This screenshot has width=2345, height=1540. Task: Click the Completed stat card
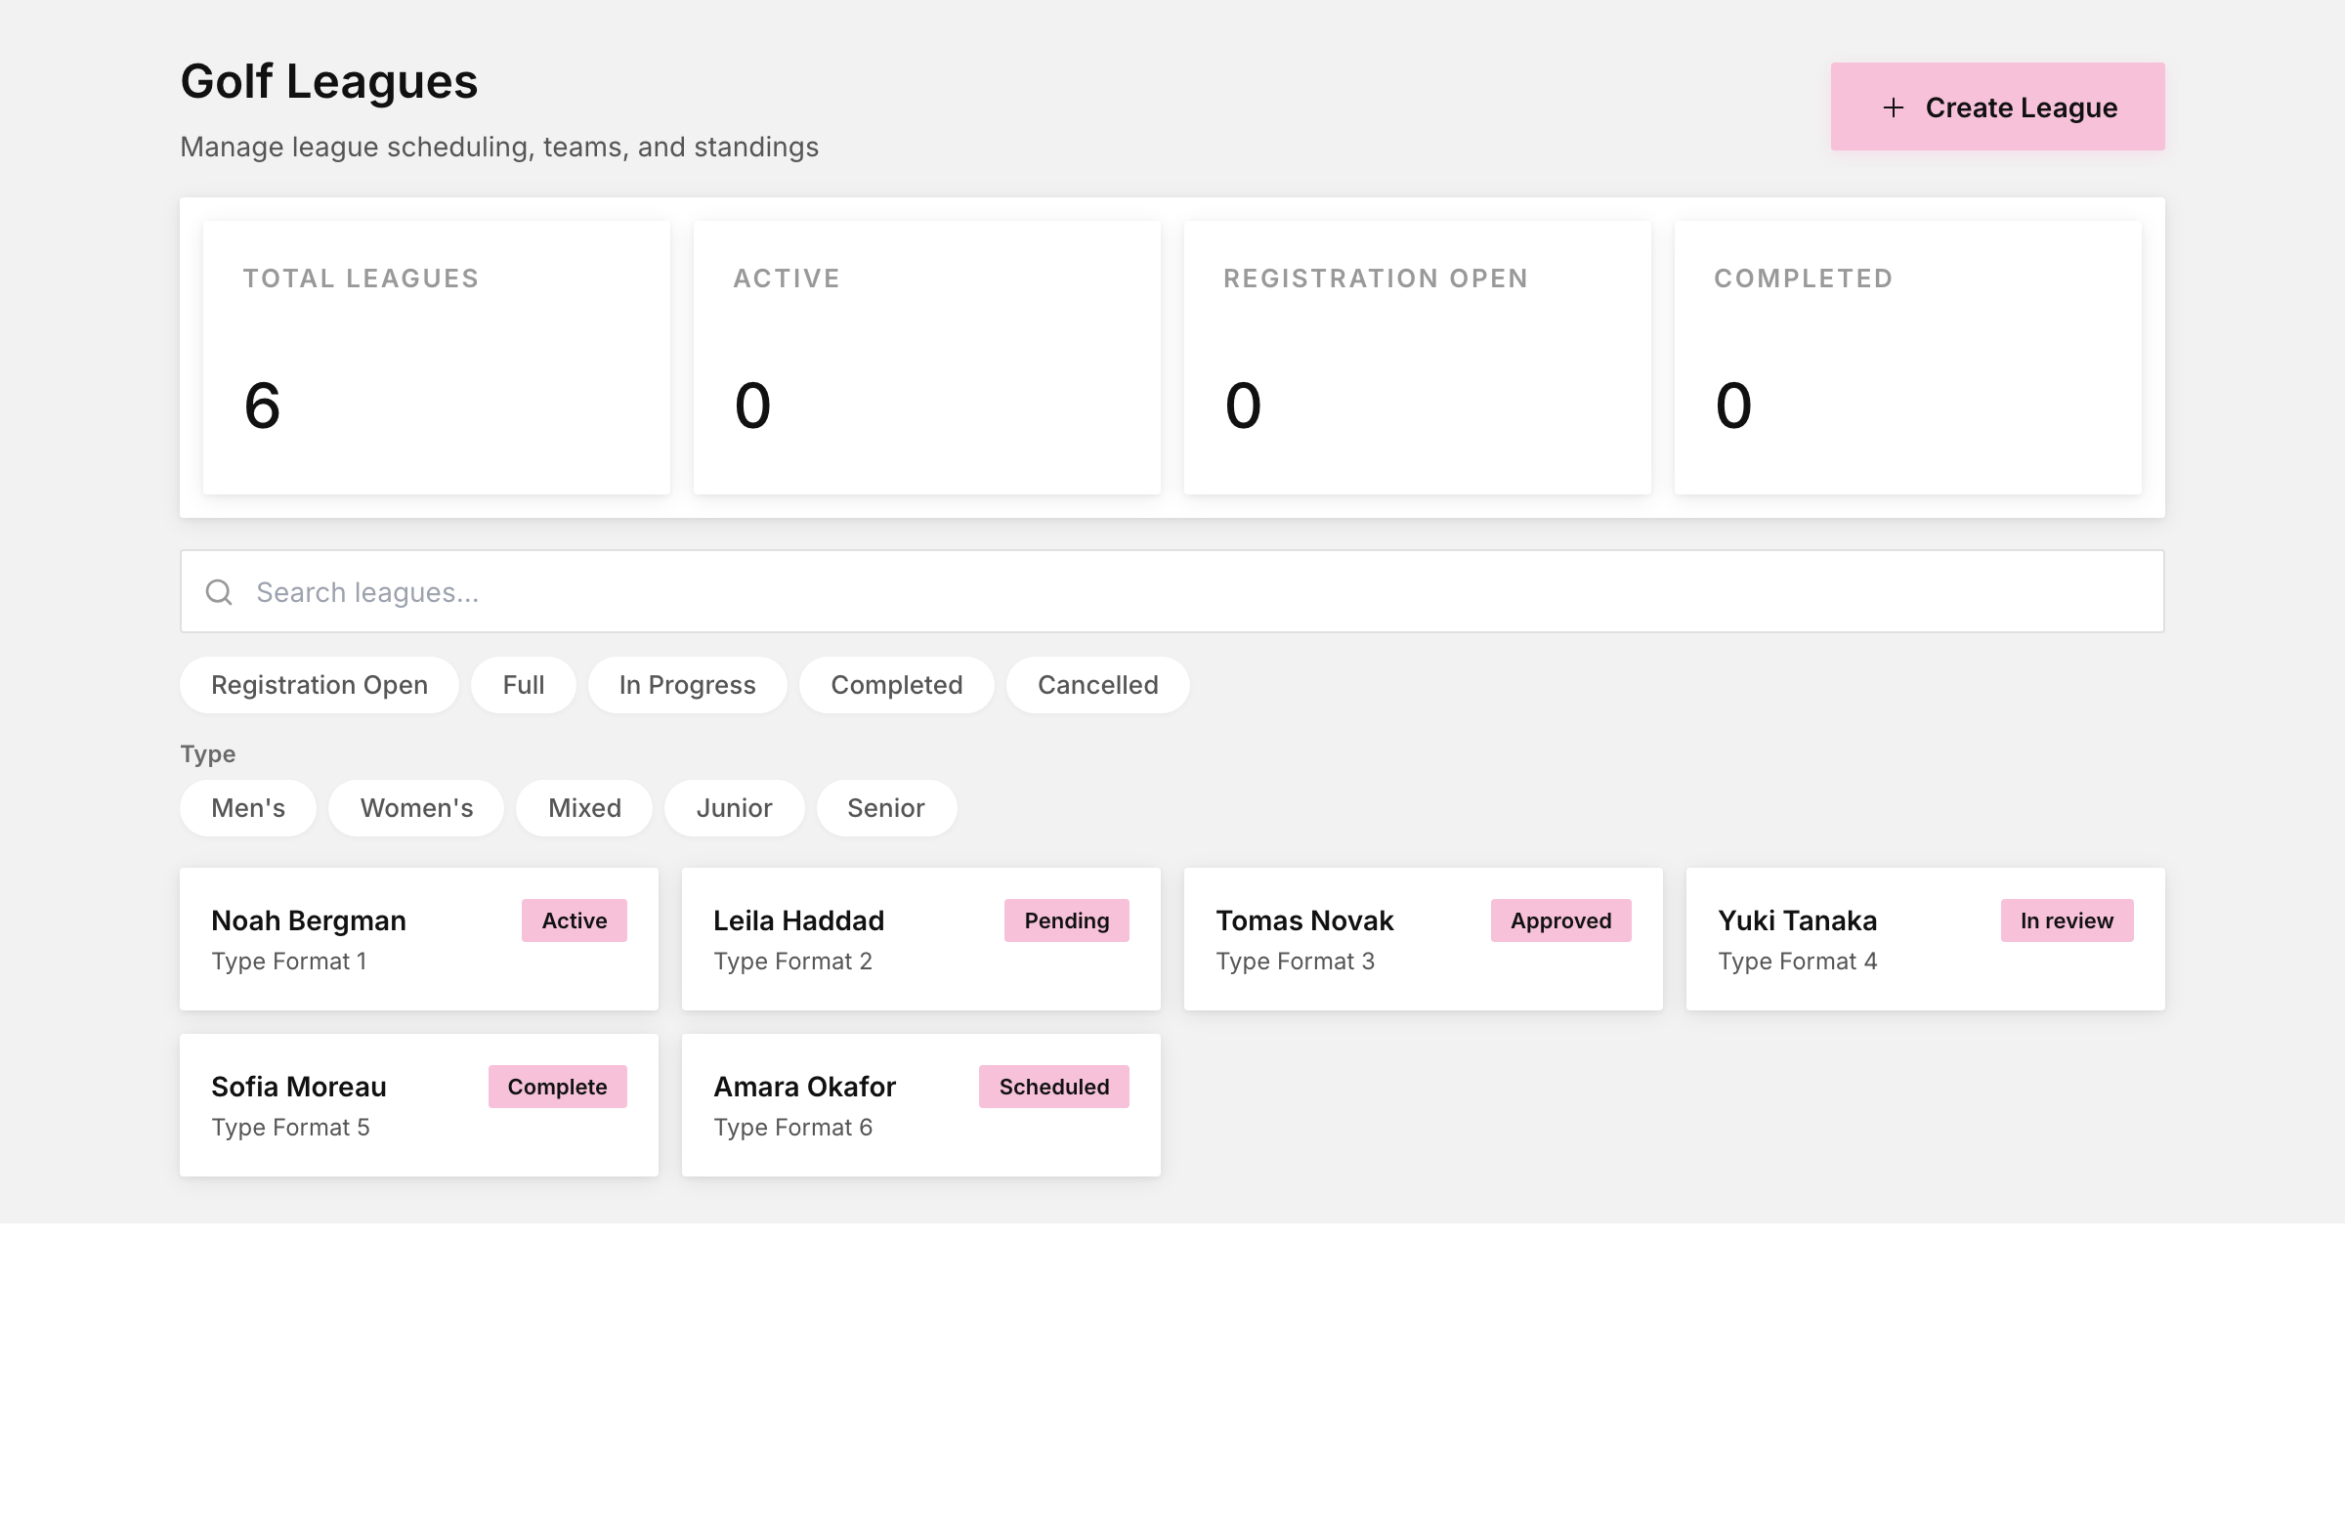pyautogui.click(x=1907, y=358)
